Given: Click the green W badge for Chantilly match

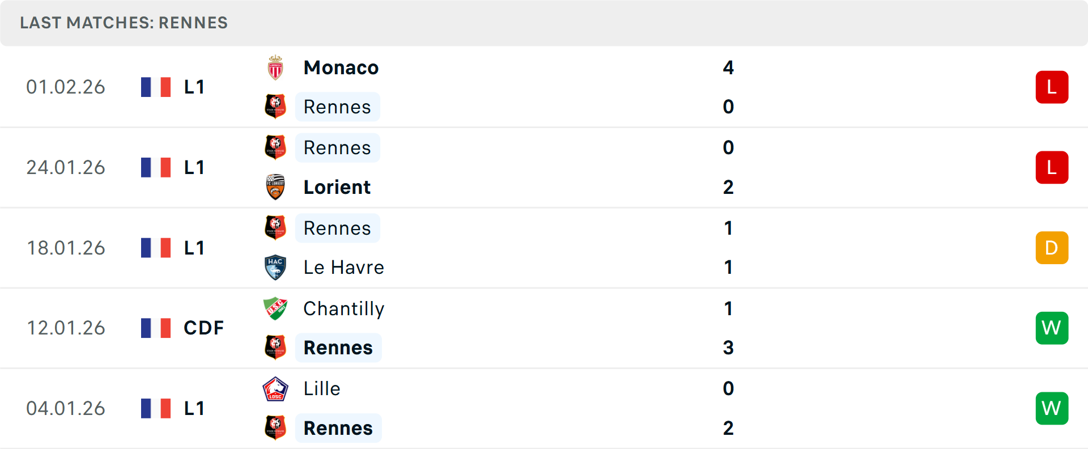Looking at the screenshot, I should click(1052, 328).
